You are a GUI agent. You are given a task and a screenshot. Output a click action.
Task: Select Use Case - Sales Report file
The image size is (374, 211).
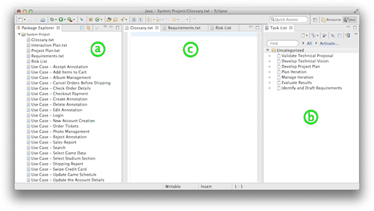tap(54, 142)
